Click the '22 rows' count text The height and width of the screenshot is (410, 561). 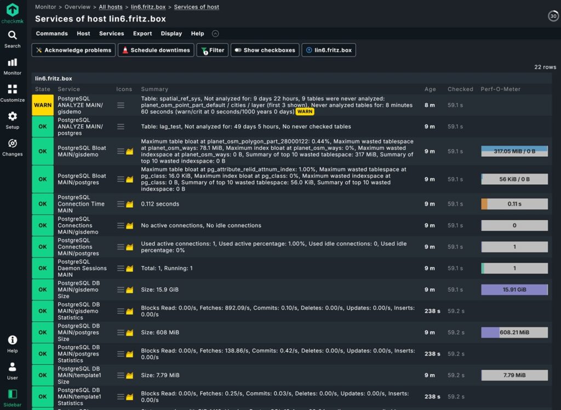pyautogui.click(x=545, y=67)
